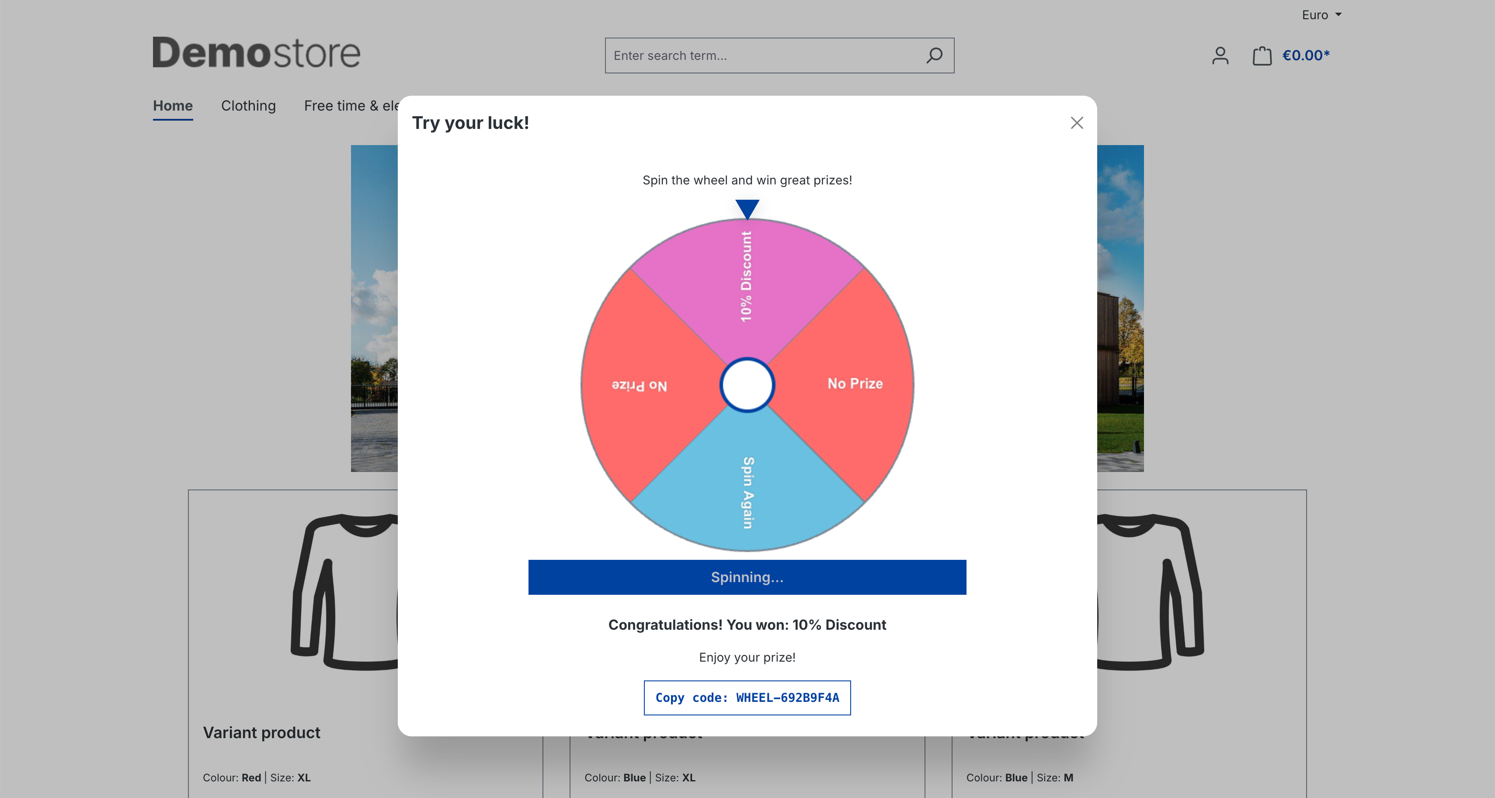Click the search magnifier icon

point(934,56)
